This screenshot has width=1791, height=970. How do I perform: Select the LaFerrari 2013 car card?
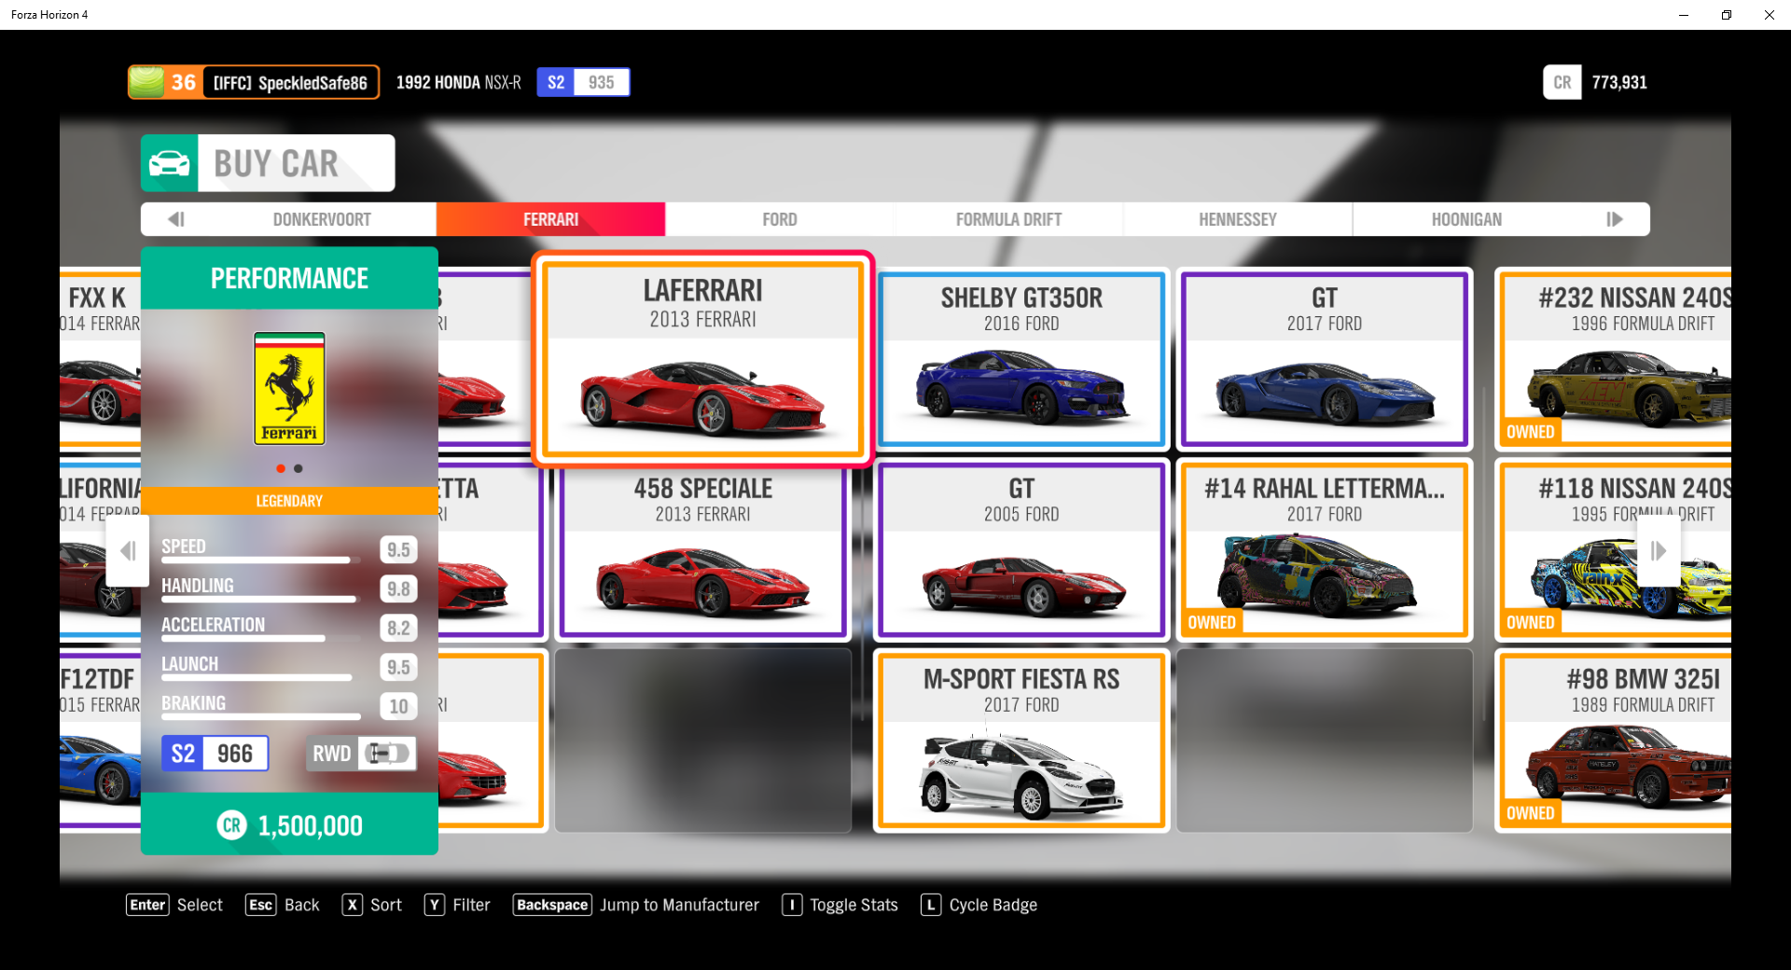click(702, 359)
